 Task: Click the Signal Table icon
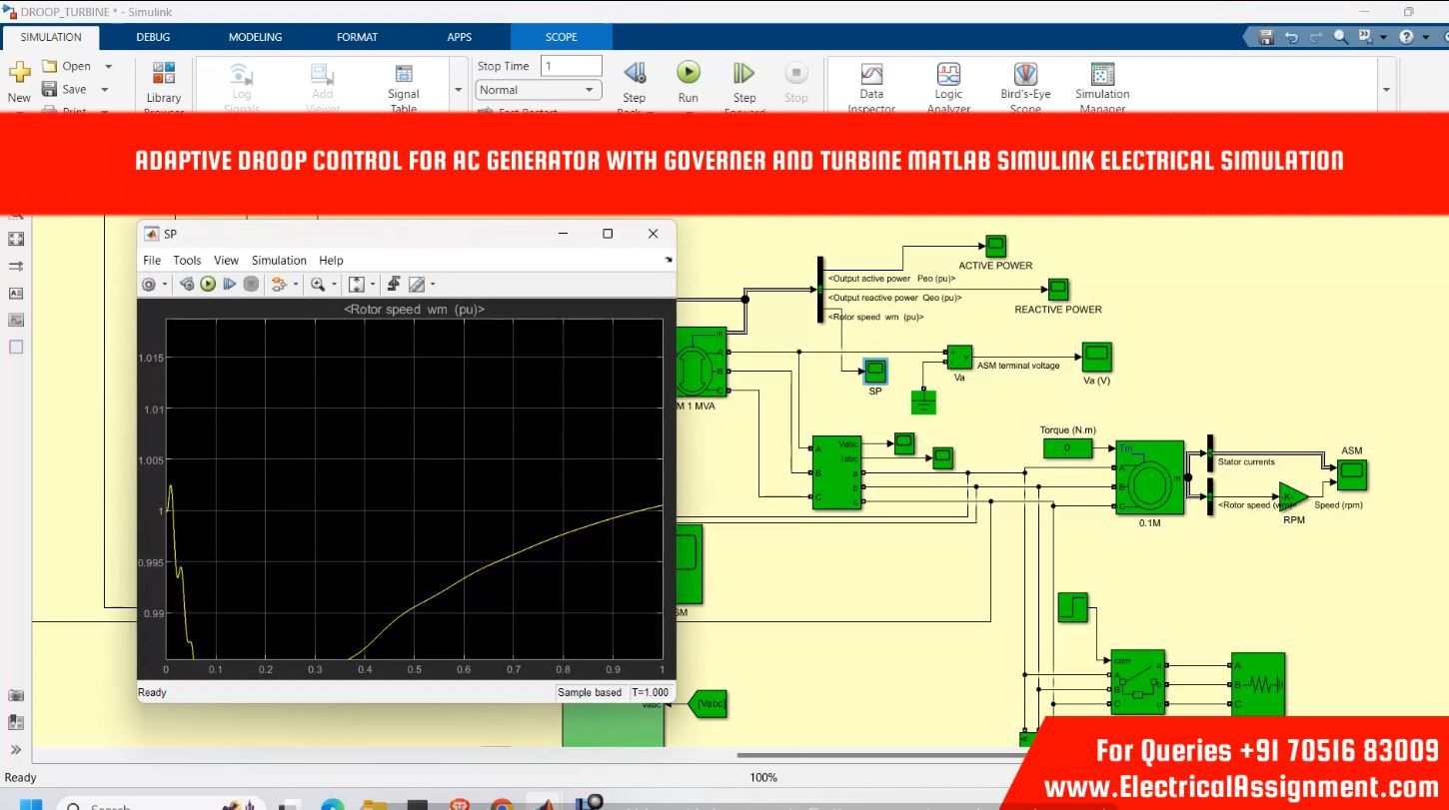404,76
